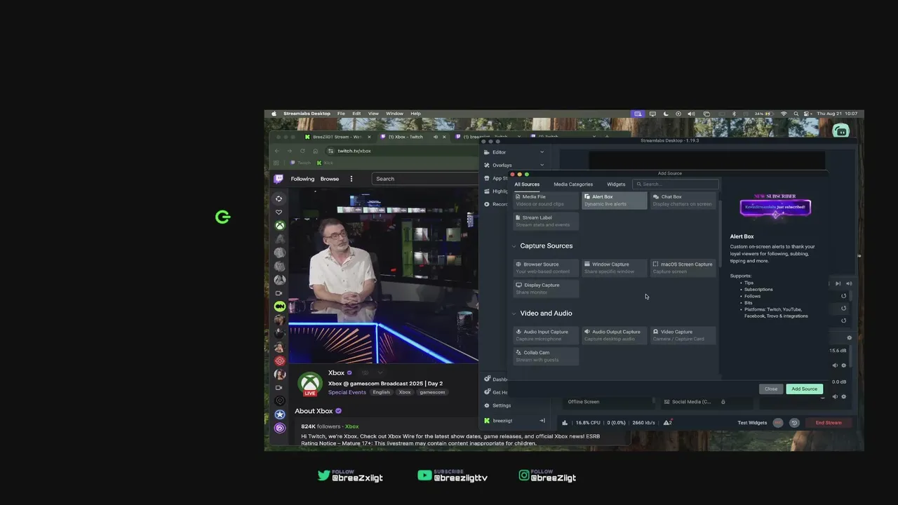The width and height of the screenshot is (898, 505).
Task: Reload the Twitch page in the browser
Action: pos(302,151)
